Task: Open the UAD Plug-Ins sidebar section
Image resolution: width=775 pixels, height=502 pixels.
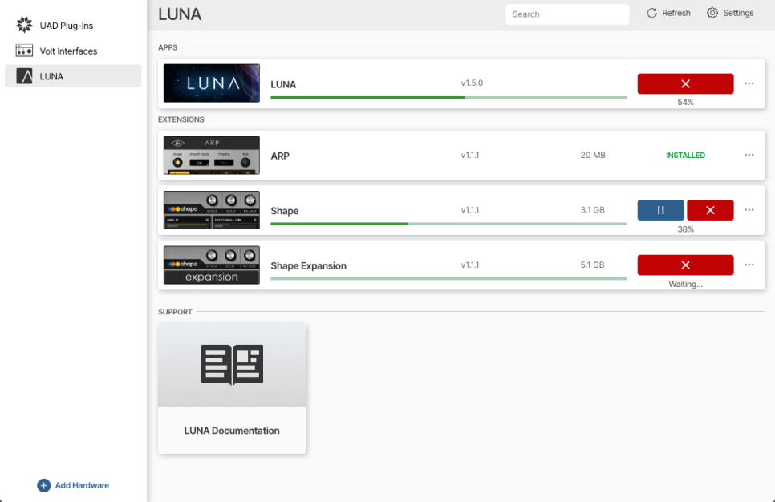Action: click(x=73, y=26)
